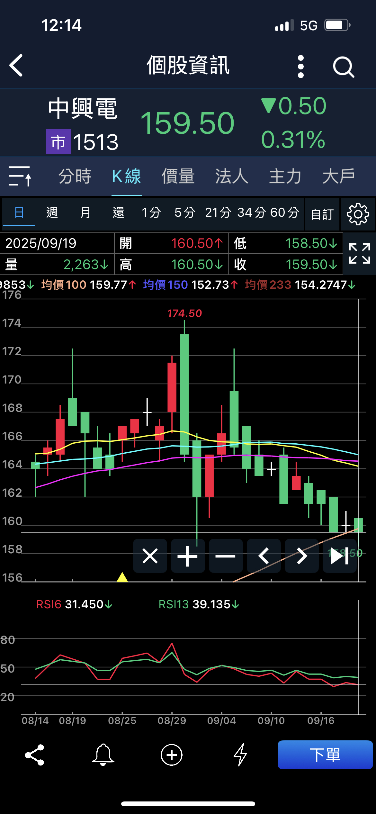Select the 60分 chart interval

tap(285, 213)
